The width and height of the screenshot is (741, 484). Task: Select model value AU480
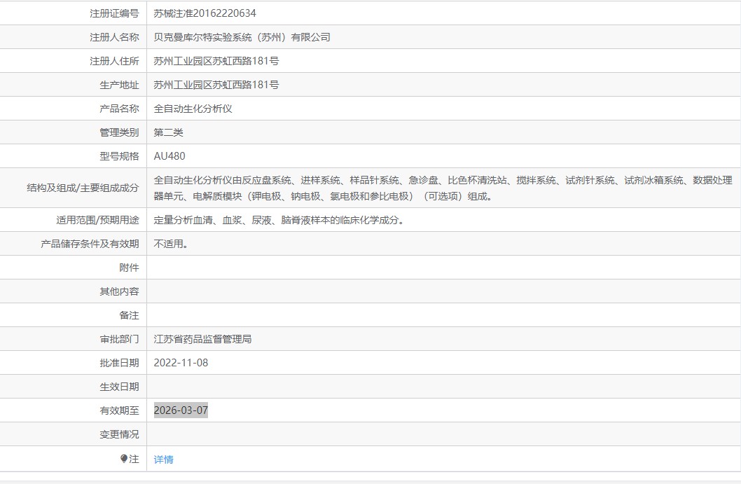169,156
